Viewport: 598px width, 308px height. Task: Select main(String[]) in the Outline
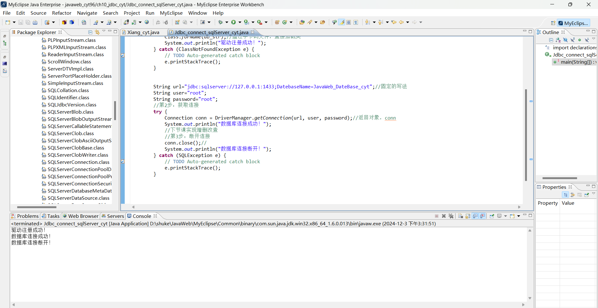point(575,62)
